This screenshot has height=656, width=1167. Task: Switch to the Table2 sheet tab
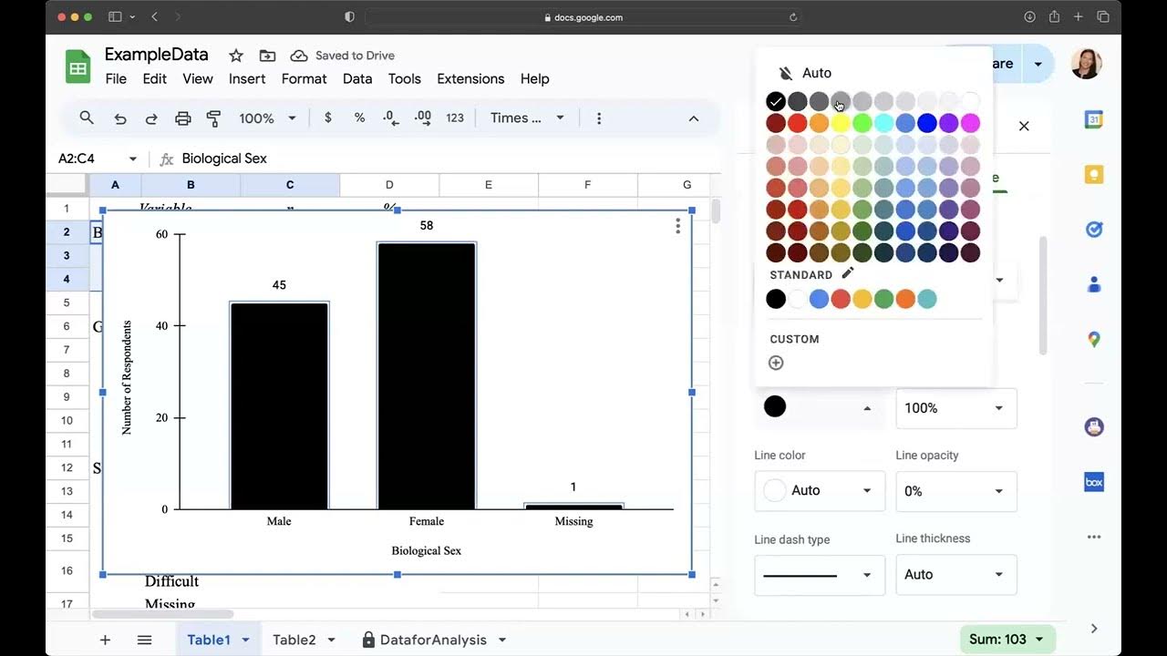[294, 640]
